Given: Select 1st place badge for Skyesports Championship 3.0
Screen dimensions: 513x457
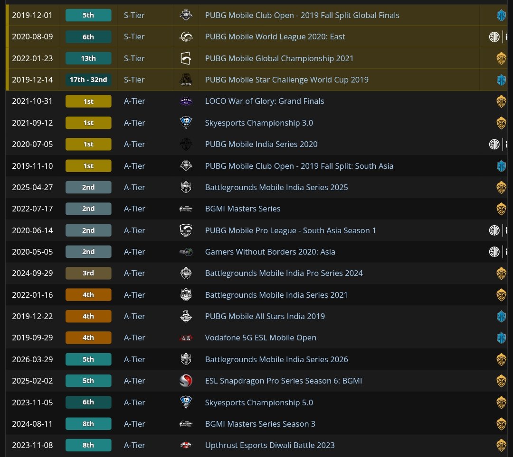Looking at the screenshot, I should pyautogui.click(x=88, y=123).
